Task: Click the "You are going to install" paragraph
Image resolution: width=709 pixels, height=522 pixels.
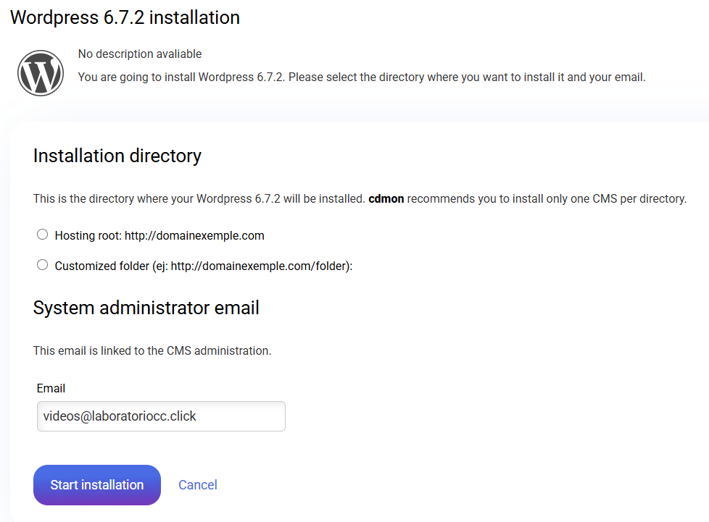Action: pyautogui.click(x=361, y=77)
